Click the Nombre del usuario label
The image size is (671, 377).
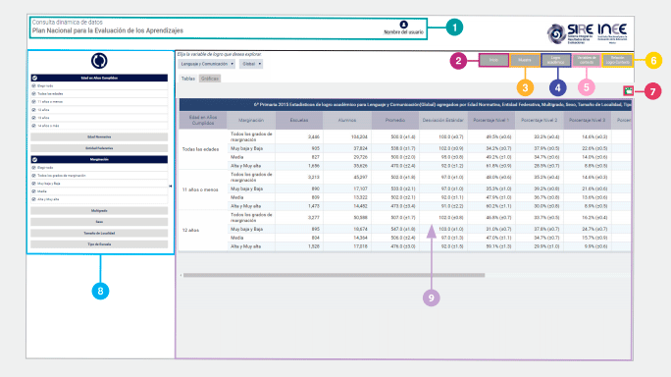[403, 32]
